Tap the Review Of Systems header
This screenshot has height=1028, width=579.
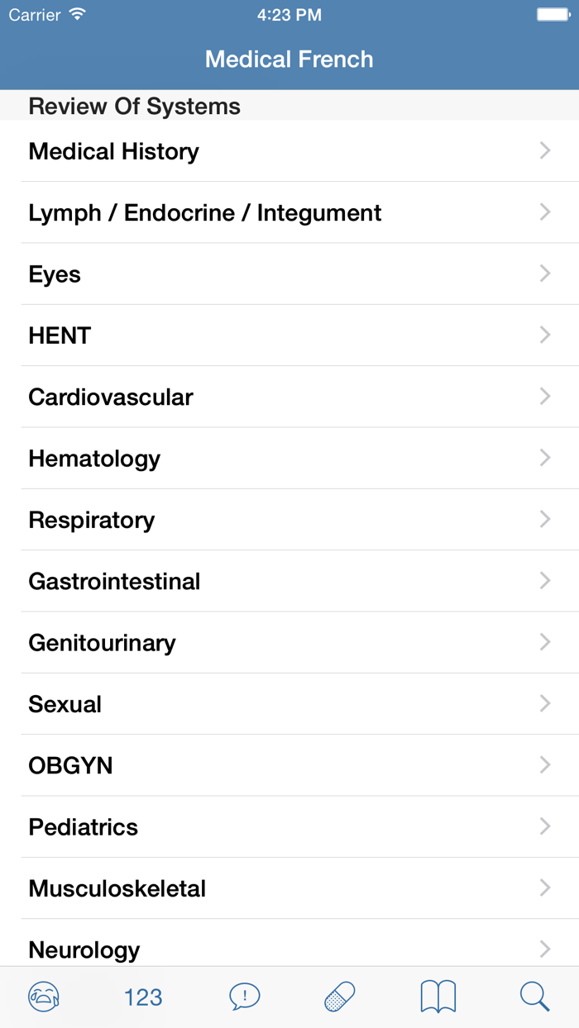pyautogui.click(x=134, y=106)
